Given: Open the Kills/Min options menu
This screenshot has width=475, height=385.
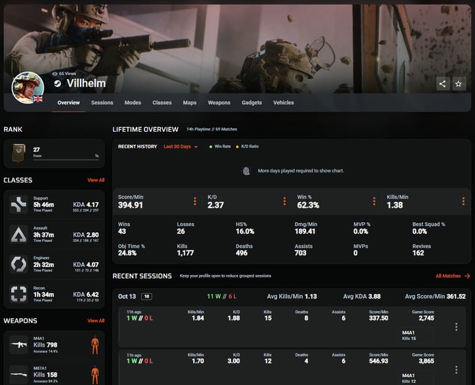Looking at the screenshot, I should (x=463, y=201).
